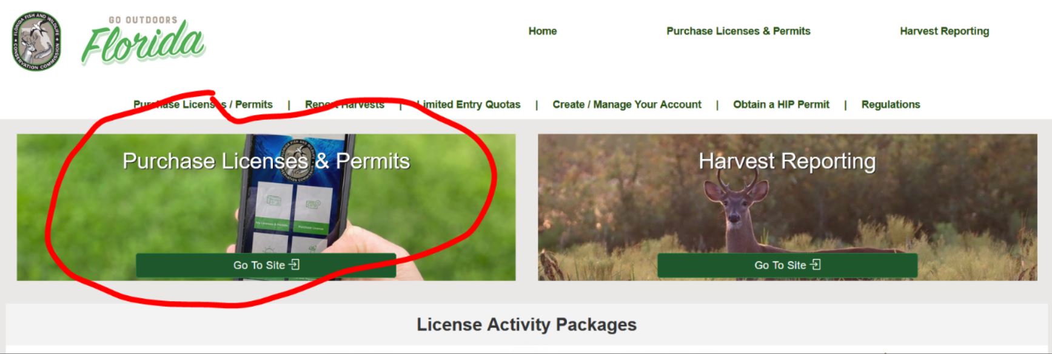
Task: Click the FWC circular seal logo
Action: (36, 41)
